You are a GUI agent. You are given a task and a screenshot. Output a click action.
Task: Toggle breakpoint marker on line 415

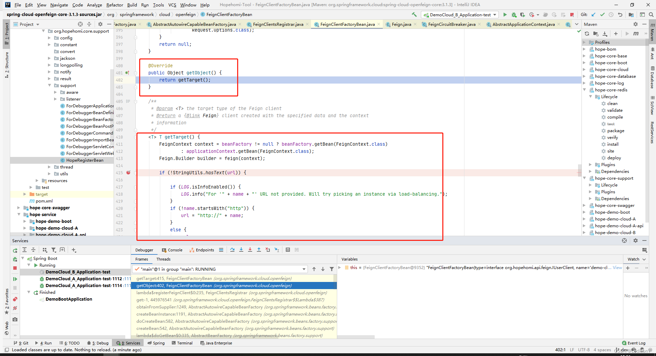129,173
